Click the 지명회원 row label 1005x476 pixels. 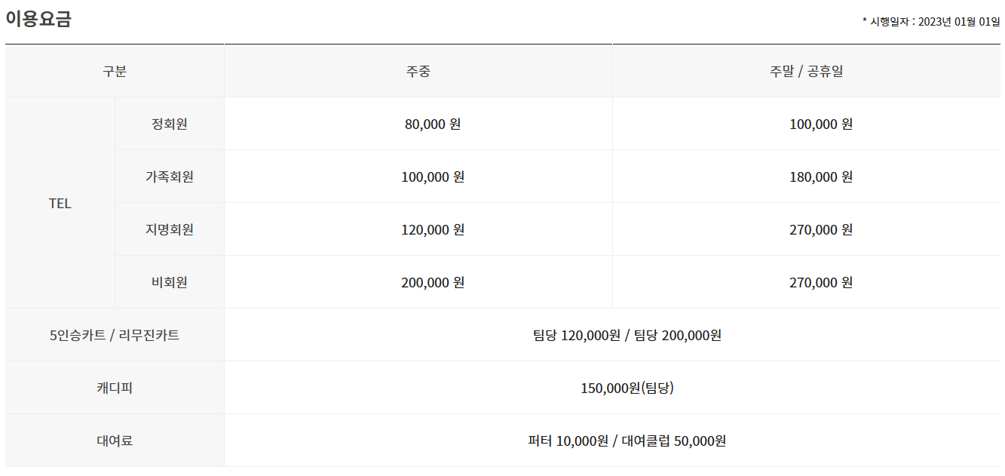pos(170,229)
